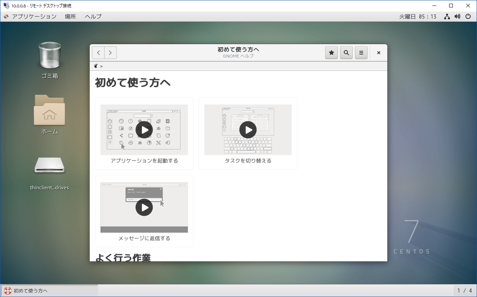
Task: Play the タスクを切り替える video
Action: (248, 130)
